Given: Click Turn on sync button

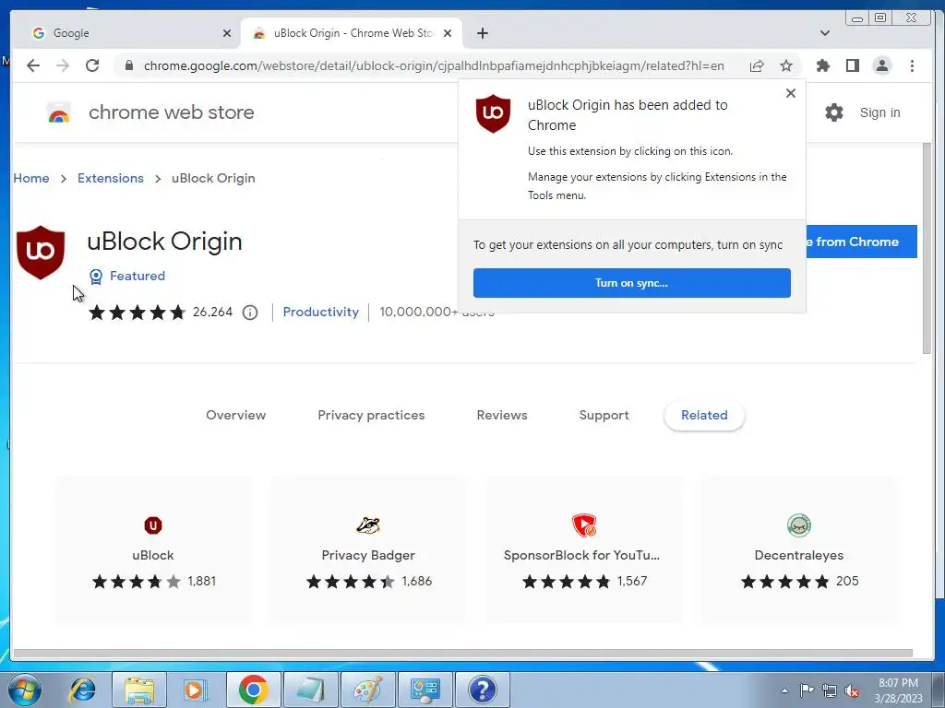Looking at the screenshot, I should tap(631, 283).
